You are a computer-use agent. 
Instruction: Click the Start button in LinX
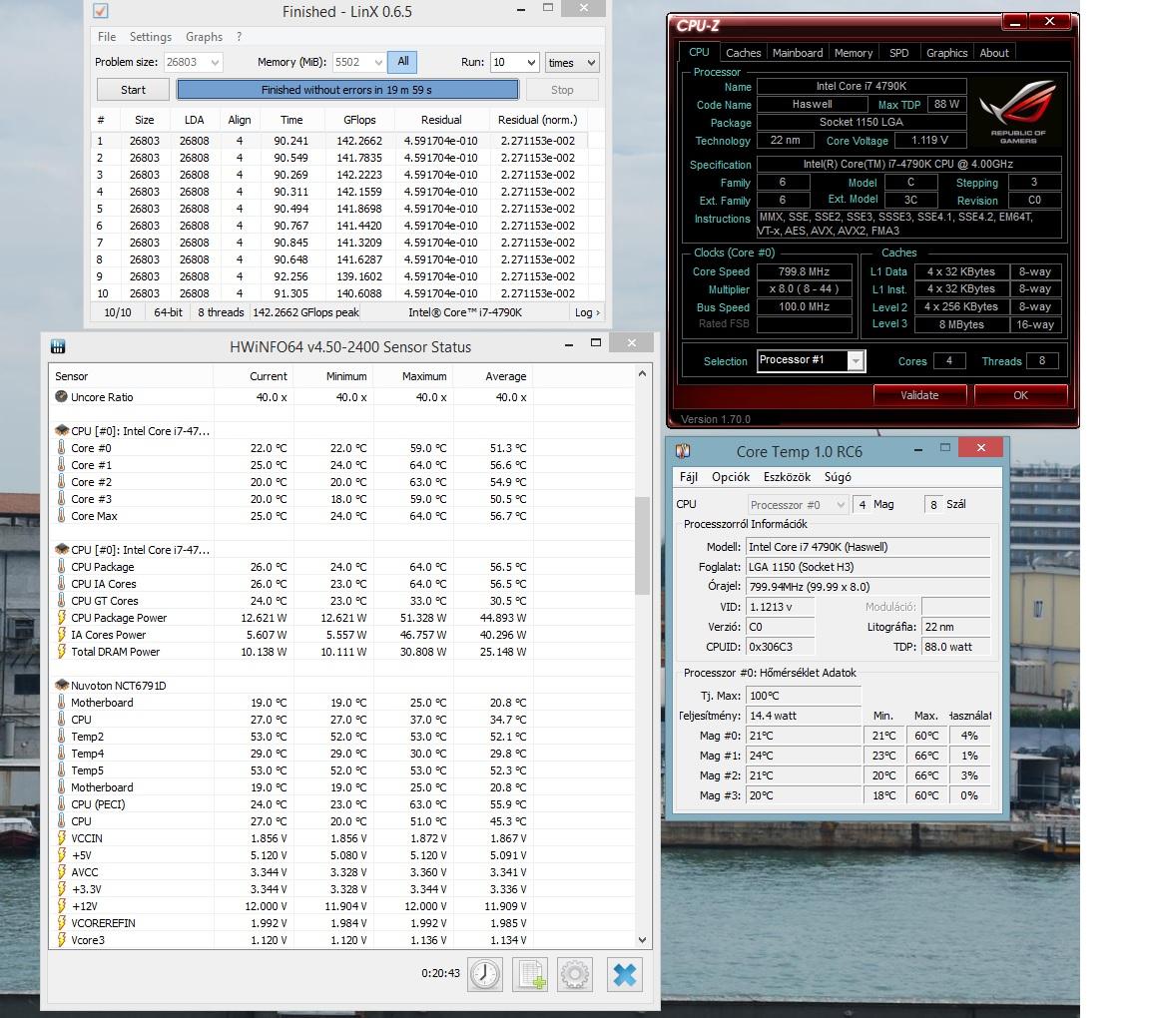[x=133, y=90]
